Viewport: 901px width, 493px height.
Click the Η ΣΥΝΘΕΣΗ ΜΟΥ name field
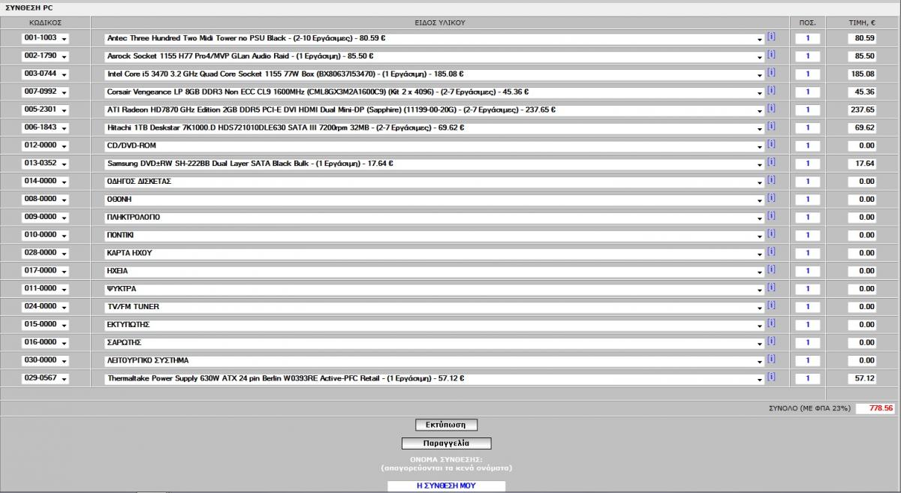[447, 486]
